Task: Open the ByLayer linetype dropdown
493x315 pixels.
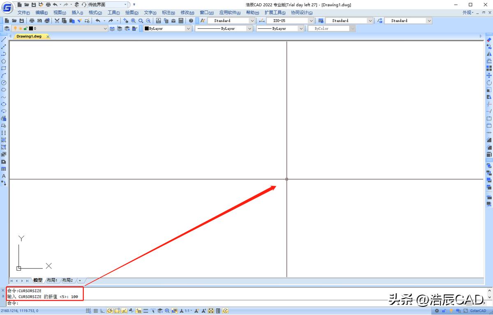Action: click(249, 28)
